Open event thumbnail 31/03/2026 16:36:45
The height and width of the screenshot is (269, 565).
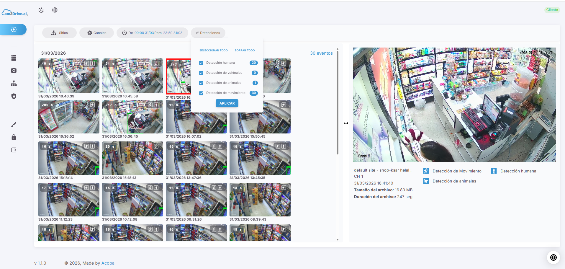coord(132,117)
